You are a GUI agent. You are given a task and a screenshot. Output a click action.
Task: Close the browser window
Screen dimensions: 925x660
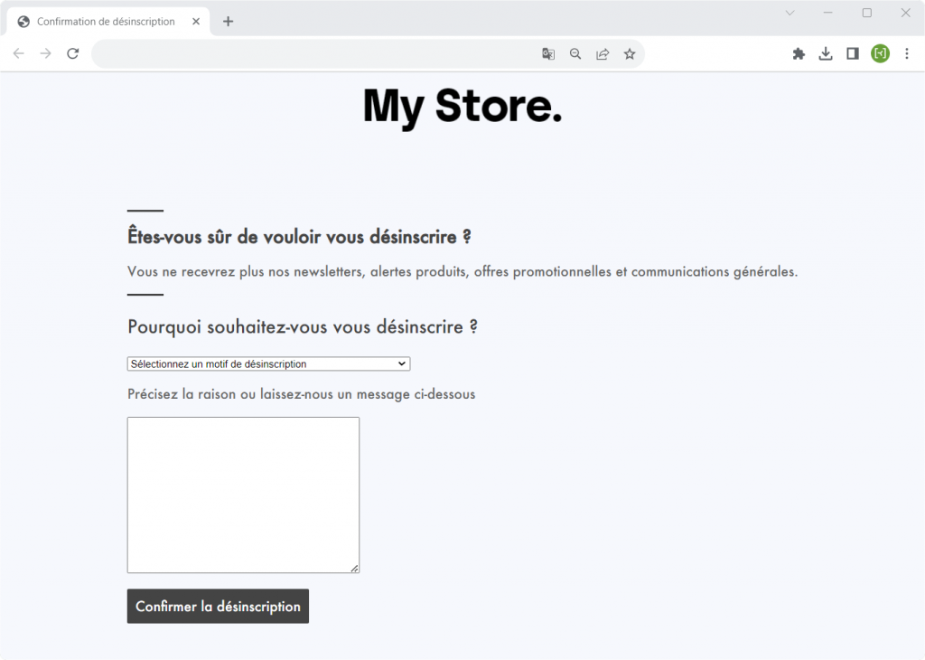click(905, 13)
